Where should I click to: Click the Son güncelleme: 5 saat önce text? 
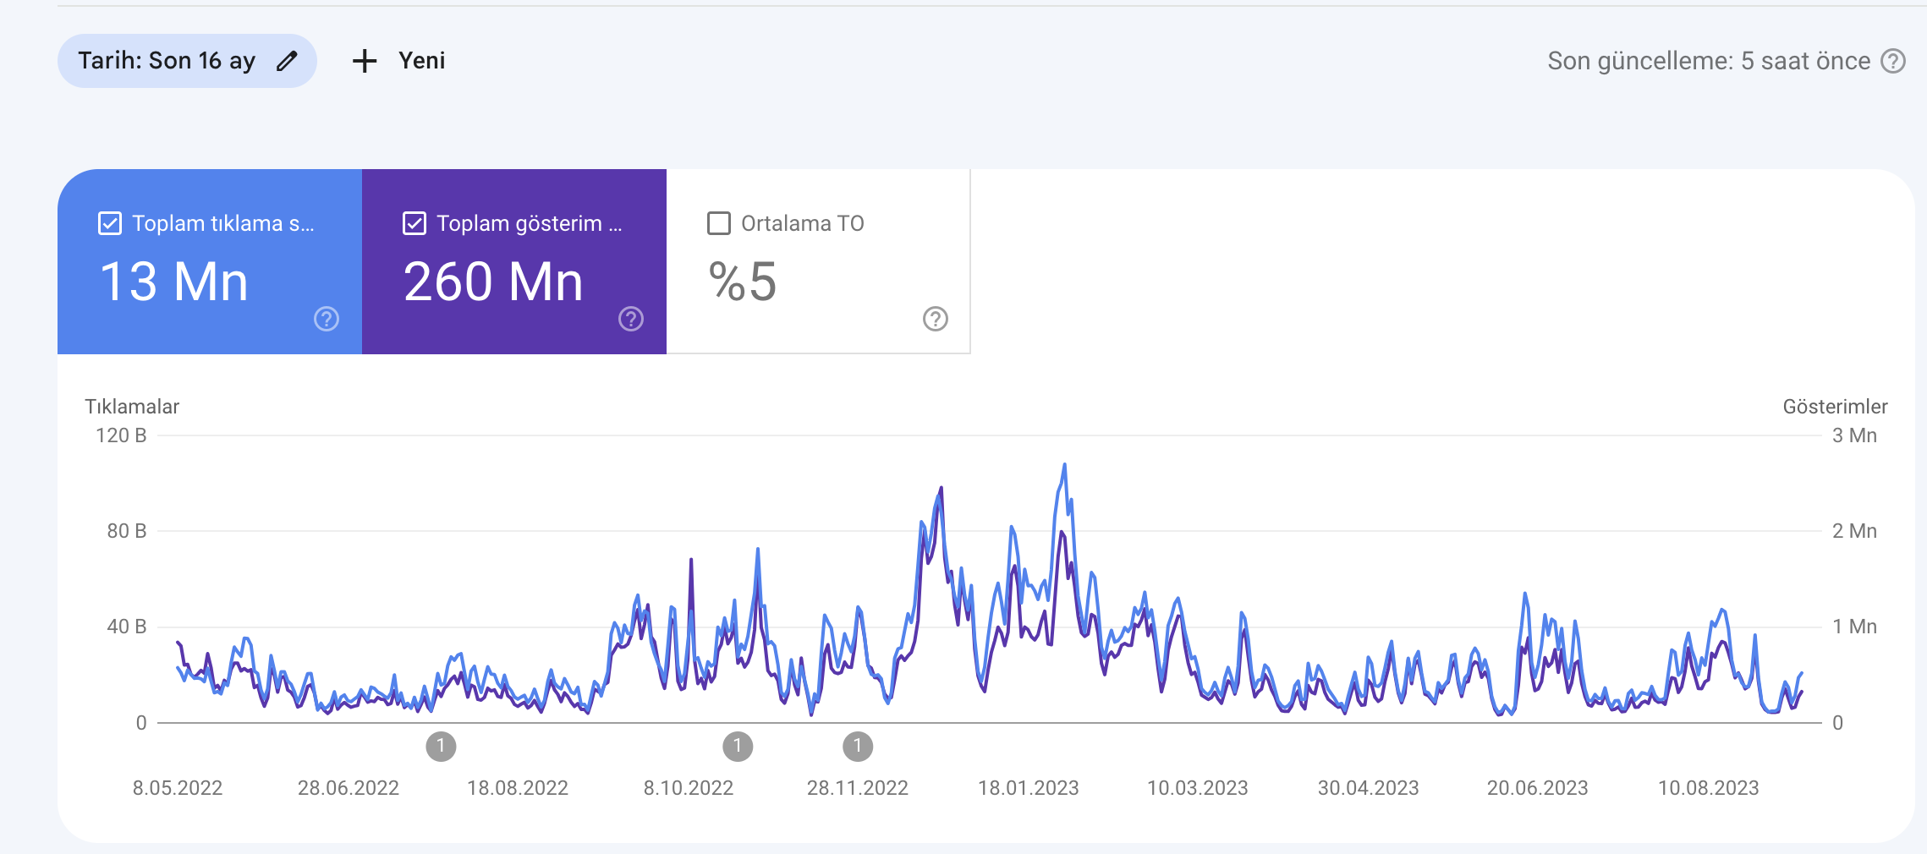pos(1709,61)
